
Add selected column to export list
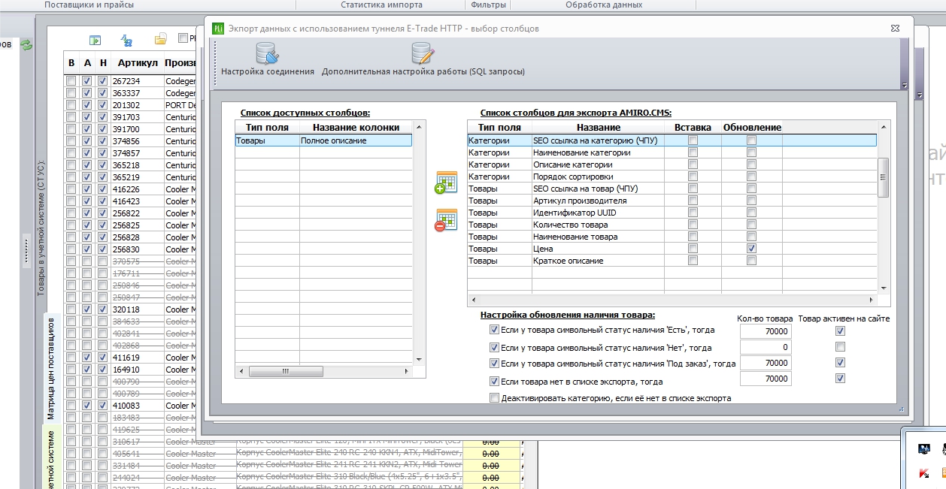(x=446, y=183)
